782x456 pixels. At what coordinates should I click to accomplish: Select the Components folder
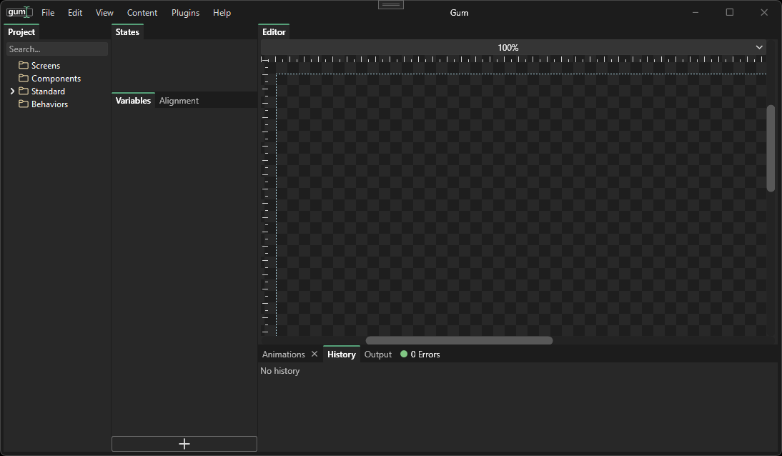pos(56,79)
